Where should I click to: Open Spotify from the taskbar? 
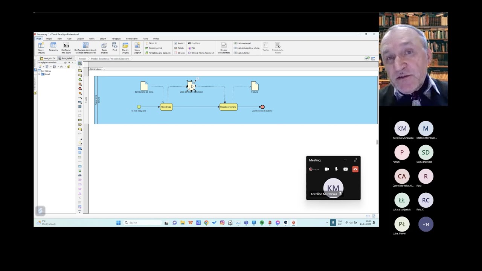262,223
